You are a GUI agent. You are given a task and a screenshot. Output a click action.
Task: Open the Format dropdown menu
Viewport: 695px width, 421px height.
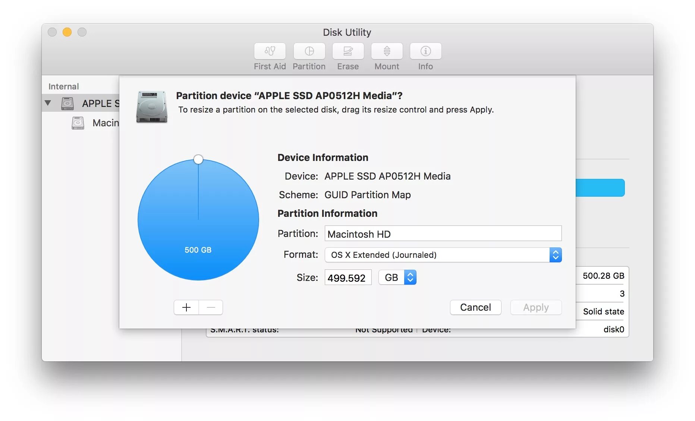pyautogui.click(x=443, y=255)
